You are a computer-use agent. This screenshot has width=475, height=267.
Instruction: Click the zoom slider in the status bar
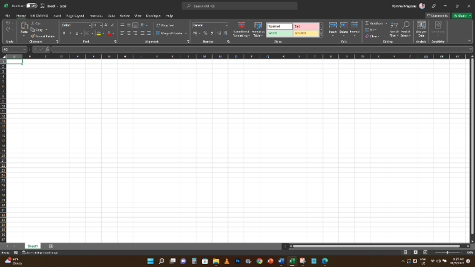[447, 253]
